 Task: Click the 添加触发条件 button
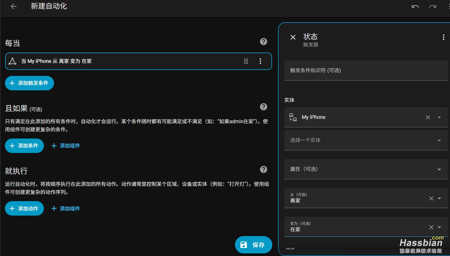point(29,83)
